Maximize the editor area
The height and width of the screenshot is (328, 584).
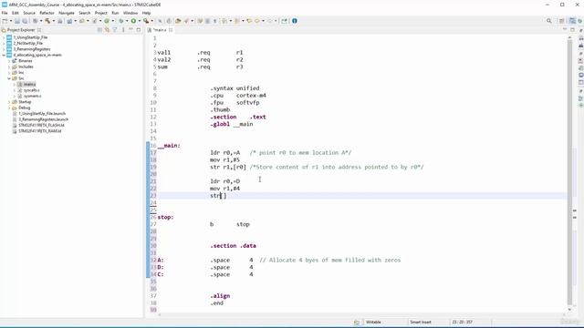pos(572,30)
